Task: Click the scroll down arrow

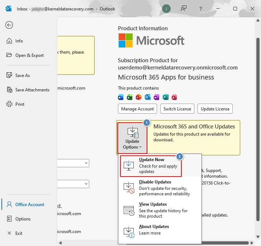Action: (x=258, y=237)
